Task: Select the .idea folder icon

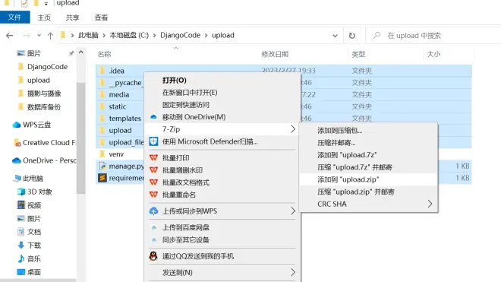Action: coord(102,71)
